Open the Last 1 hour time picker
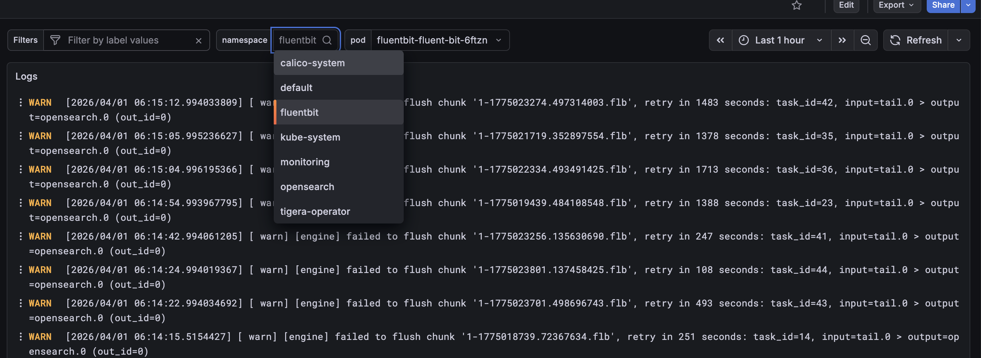The height and width of the screenshot is (358, 981). pos(781,40)
